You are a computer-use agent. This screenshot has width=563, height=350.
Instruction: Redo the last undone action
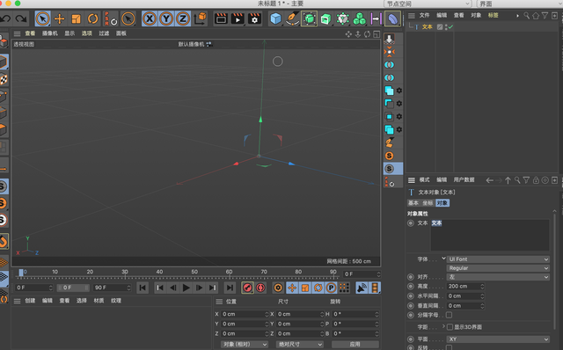tap(21, 18)
